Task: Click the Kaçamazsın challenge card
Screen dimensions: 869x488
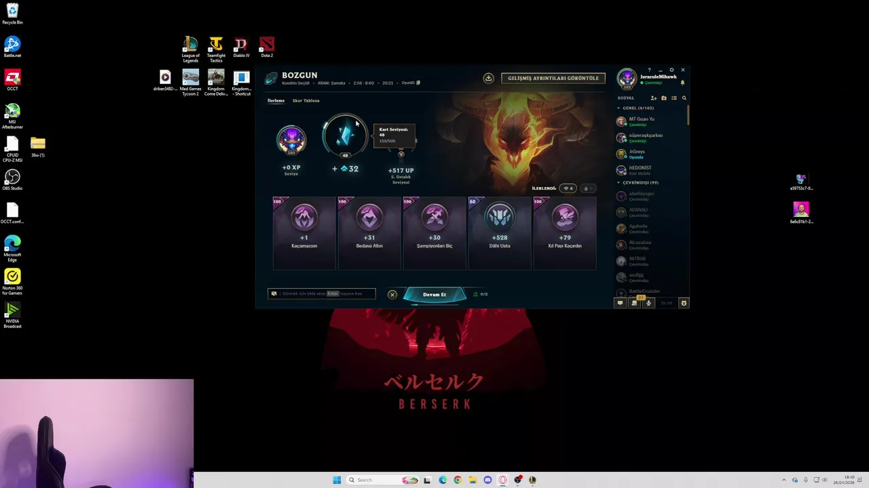Action: click(304, 233)
